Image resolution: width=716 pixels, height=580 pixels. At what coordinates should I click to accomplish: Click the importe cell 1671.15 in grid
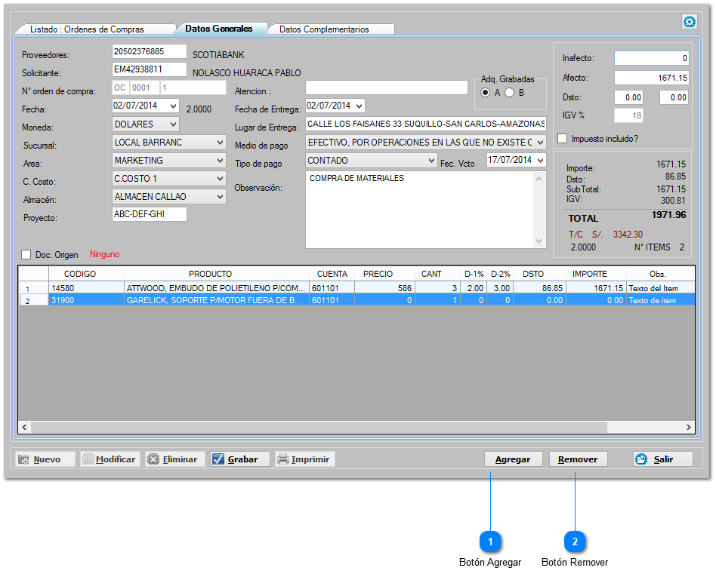[x=597, y=288]
